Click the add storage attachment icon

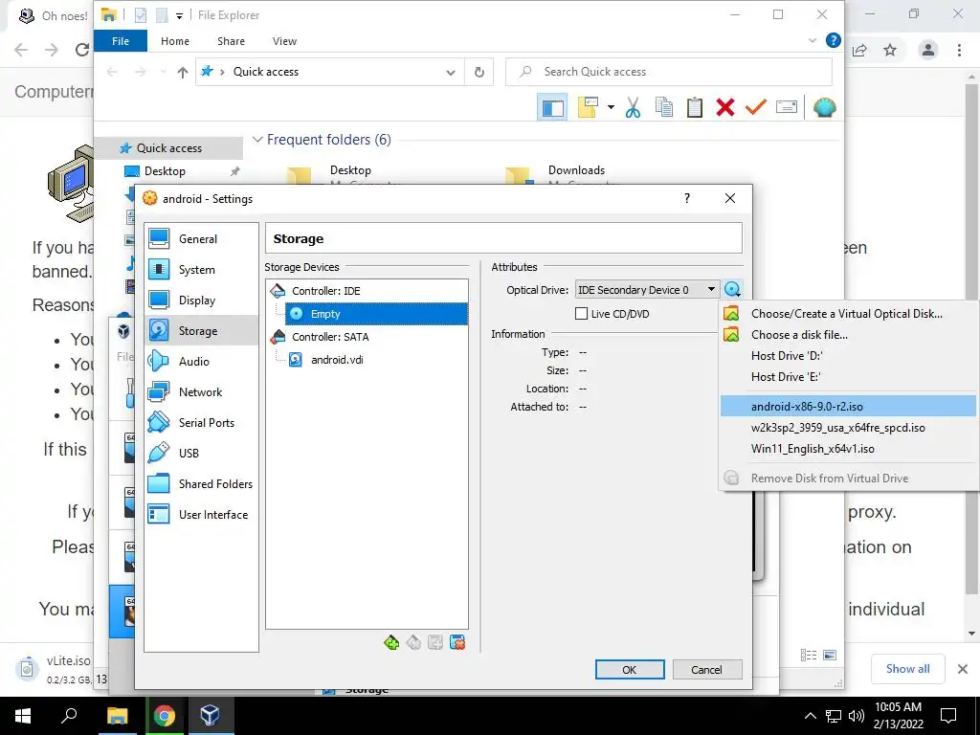[x=435, y=642]
